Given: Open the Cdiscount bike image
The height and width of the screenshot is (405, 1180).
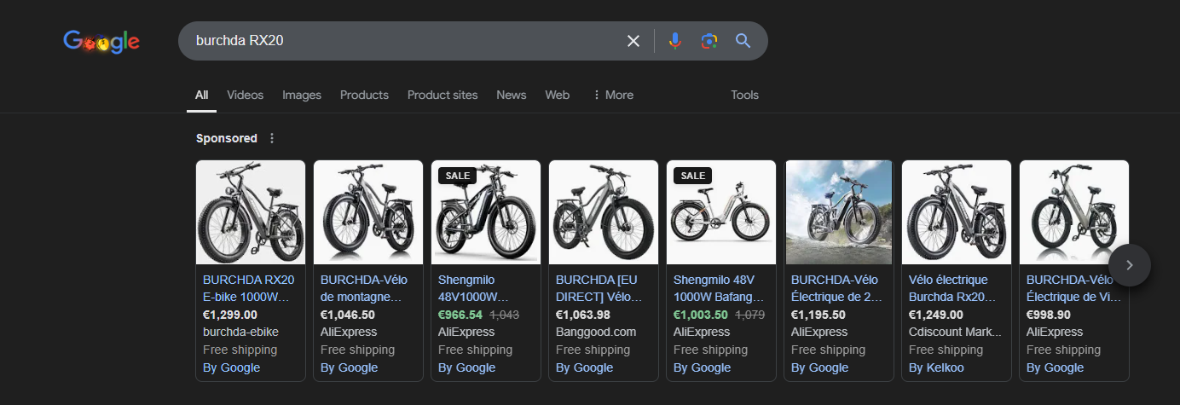Looking at the screenshot, I should 957,212.
